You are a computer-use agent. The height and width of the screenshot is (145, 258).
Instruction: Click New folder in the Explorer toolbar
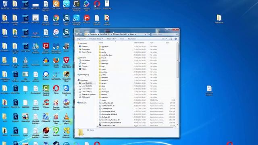(x=132, y=39)
